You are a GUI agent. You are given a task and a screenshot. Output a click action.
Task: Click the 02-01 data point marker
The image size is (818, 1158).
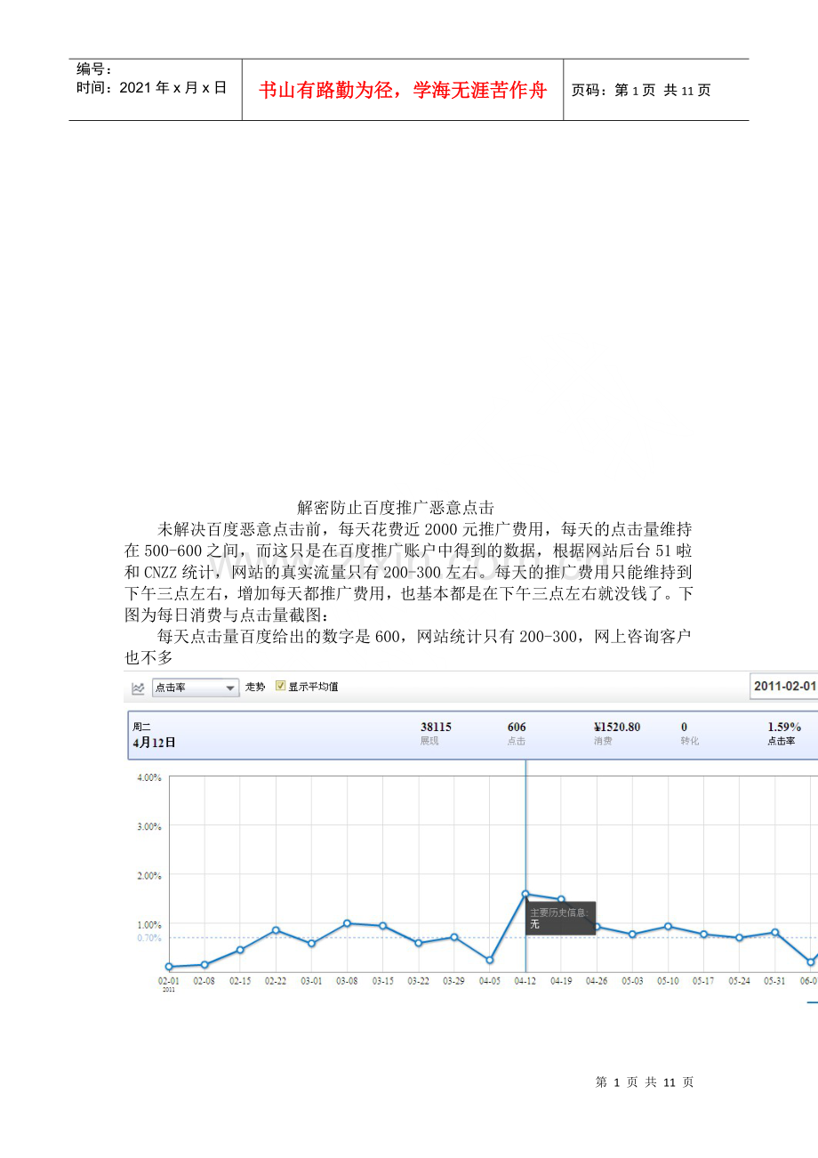click(169, 967)
